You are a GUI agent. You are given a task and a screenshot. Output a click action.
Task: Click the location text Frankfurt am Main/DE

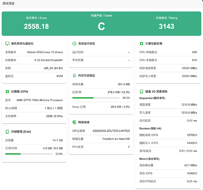(x=116, y=139)
